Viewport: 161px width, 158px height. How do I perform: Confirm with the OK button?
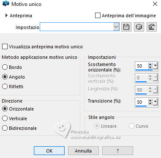click(49, 151)
